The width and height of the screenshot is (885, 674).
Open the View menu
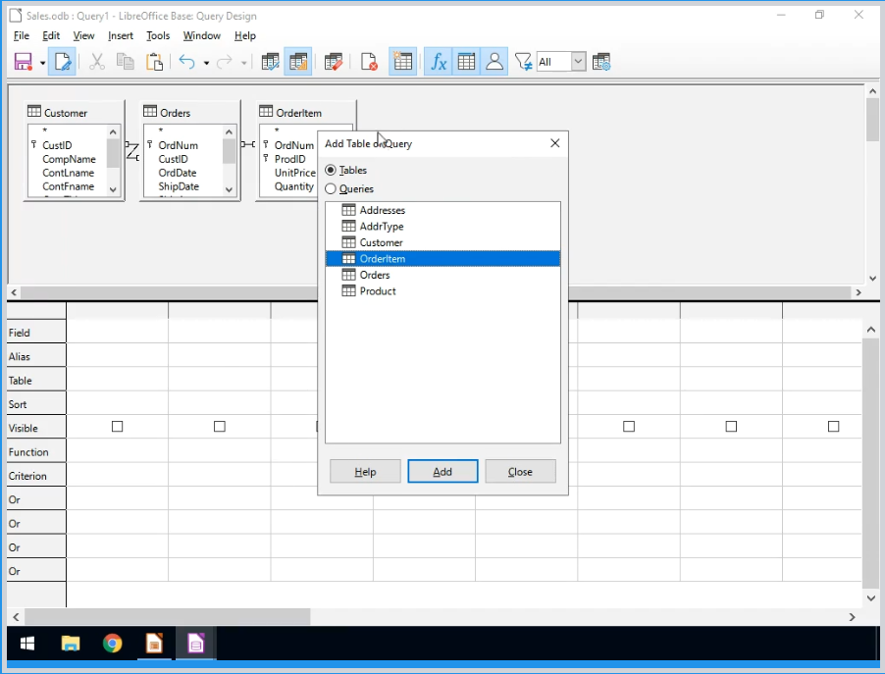tap(83, 35)
